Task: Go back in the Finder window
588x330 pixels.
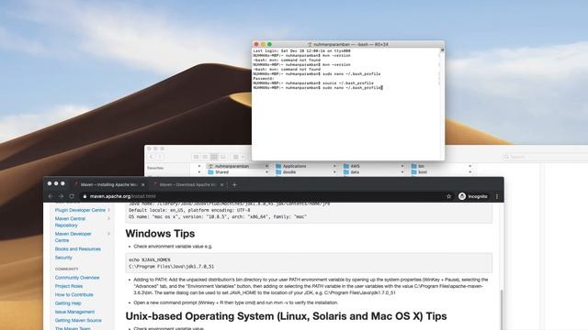Action: (151, 157)
